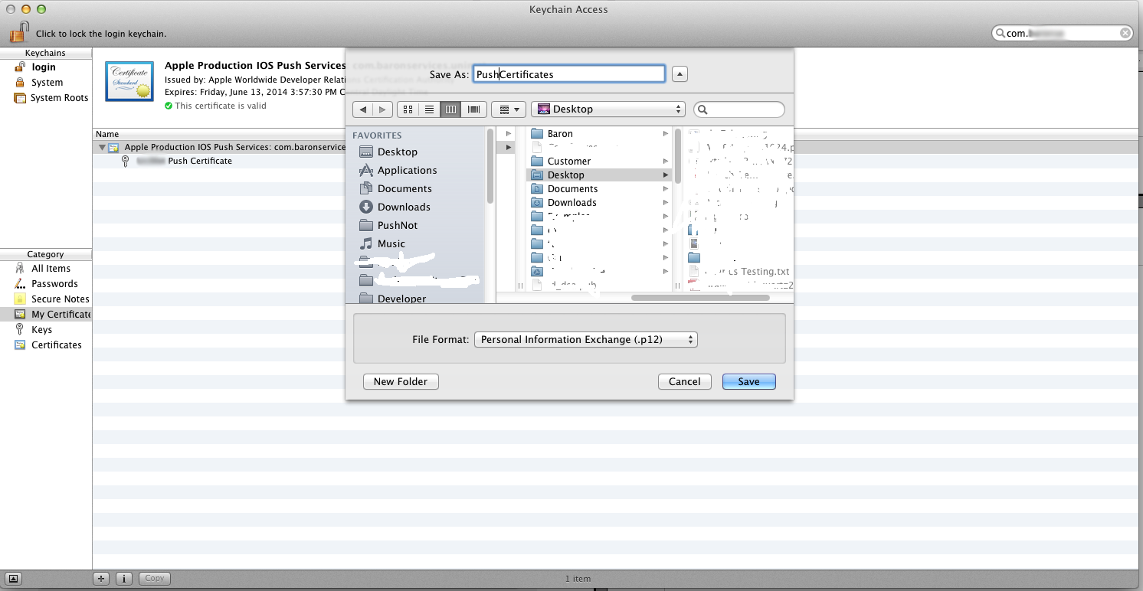Screen dimensions: 1143x591
Task: Click the Copy button in bottom bar
Action: [155, 579]
